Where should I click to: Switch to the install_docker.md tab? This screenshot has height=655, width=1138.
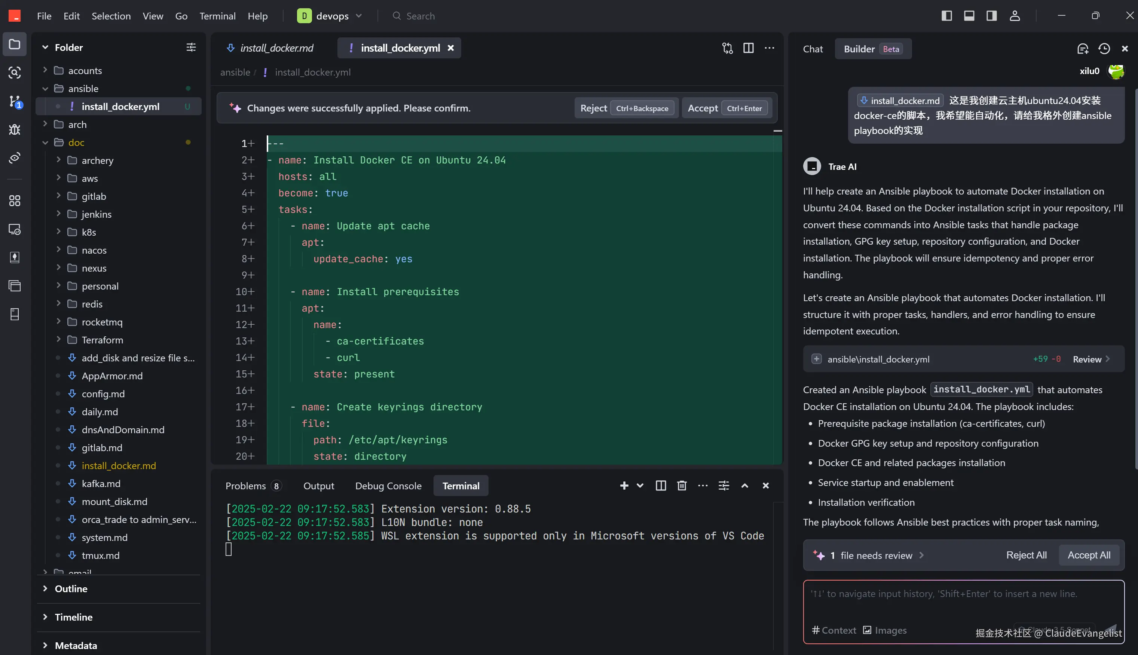point(277,48)
